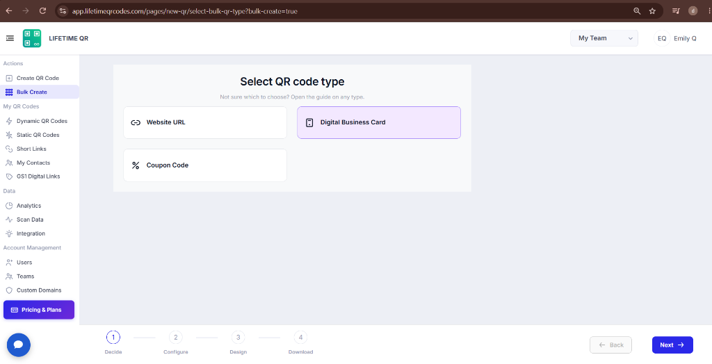
Task: Click the GS1 Digital Links tag icon
Action: (x=8, y=176)
